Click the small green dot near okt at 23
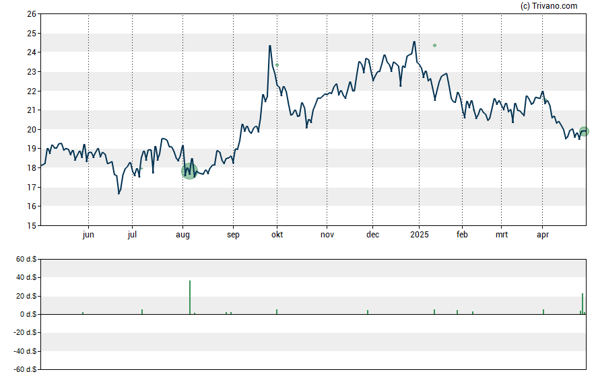The width and height of the screenshot is (598, 380). point(277,65)
